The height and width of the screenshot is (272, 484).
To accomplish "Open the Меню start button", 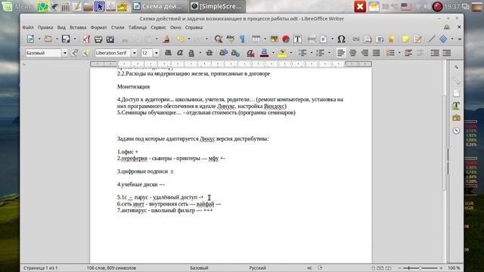I will pyautogui.click(x=18, y=6).
